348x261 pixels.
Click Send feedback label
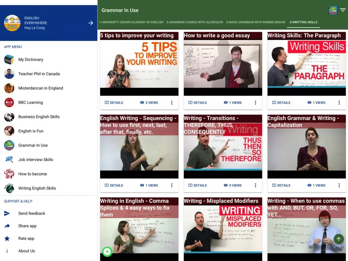pyautogui.click(x=32, y=213)
